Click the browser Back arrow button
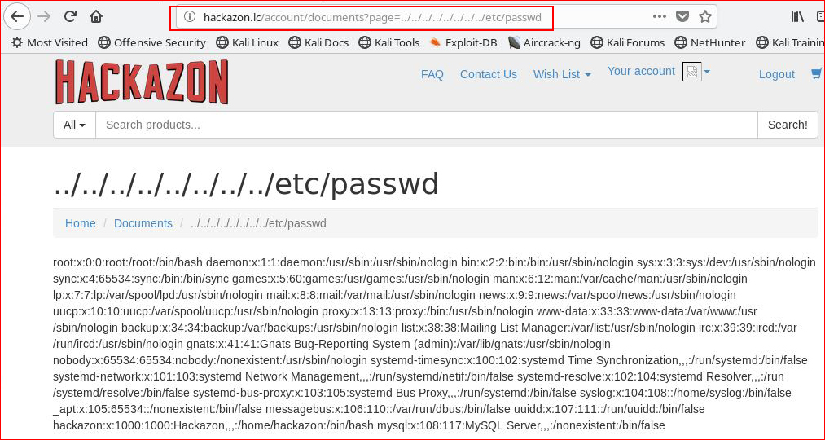Image resolution: width=825 pixels, height=440 pixels. [x=17, y=17]
